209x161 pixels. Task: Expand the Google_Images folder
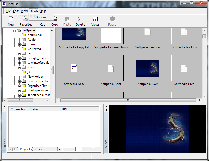[x=20, y=58]
